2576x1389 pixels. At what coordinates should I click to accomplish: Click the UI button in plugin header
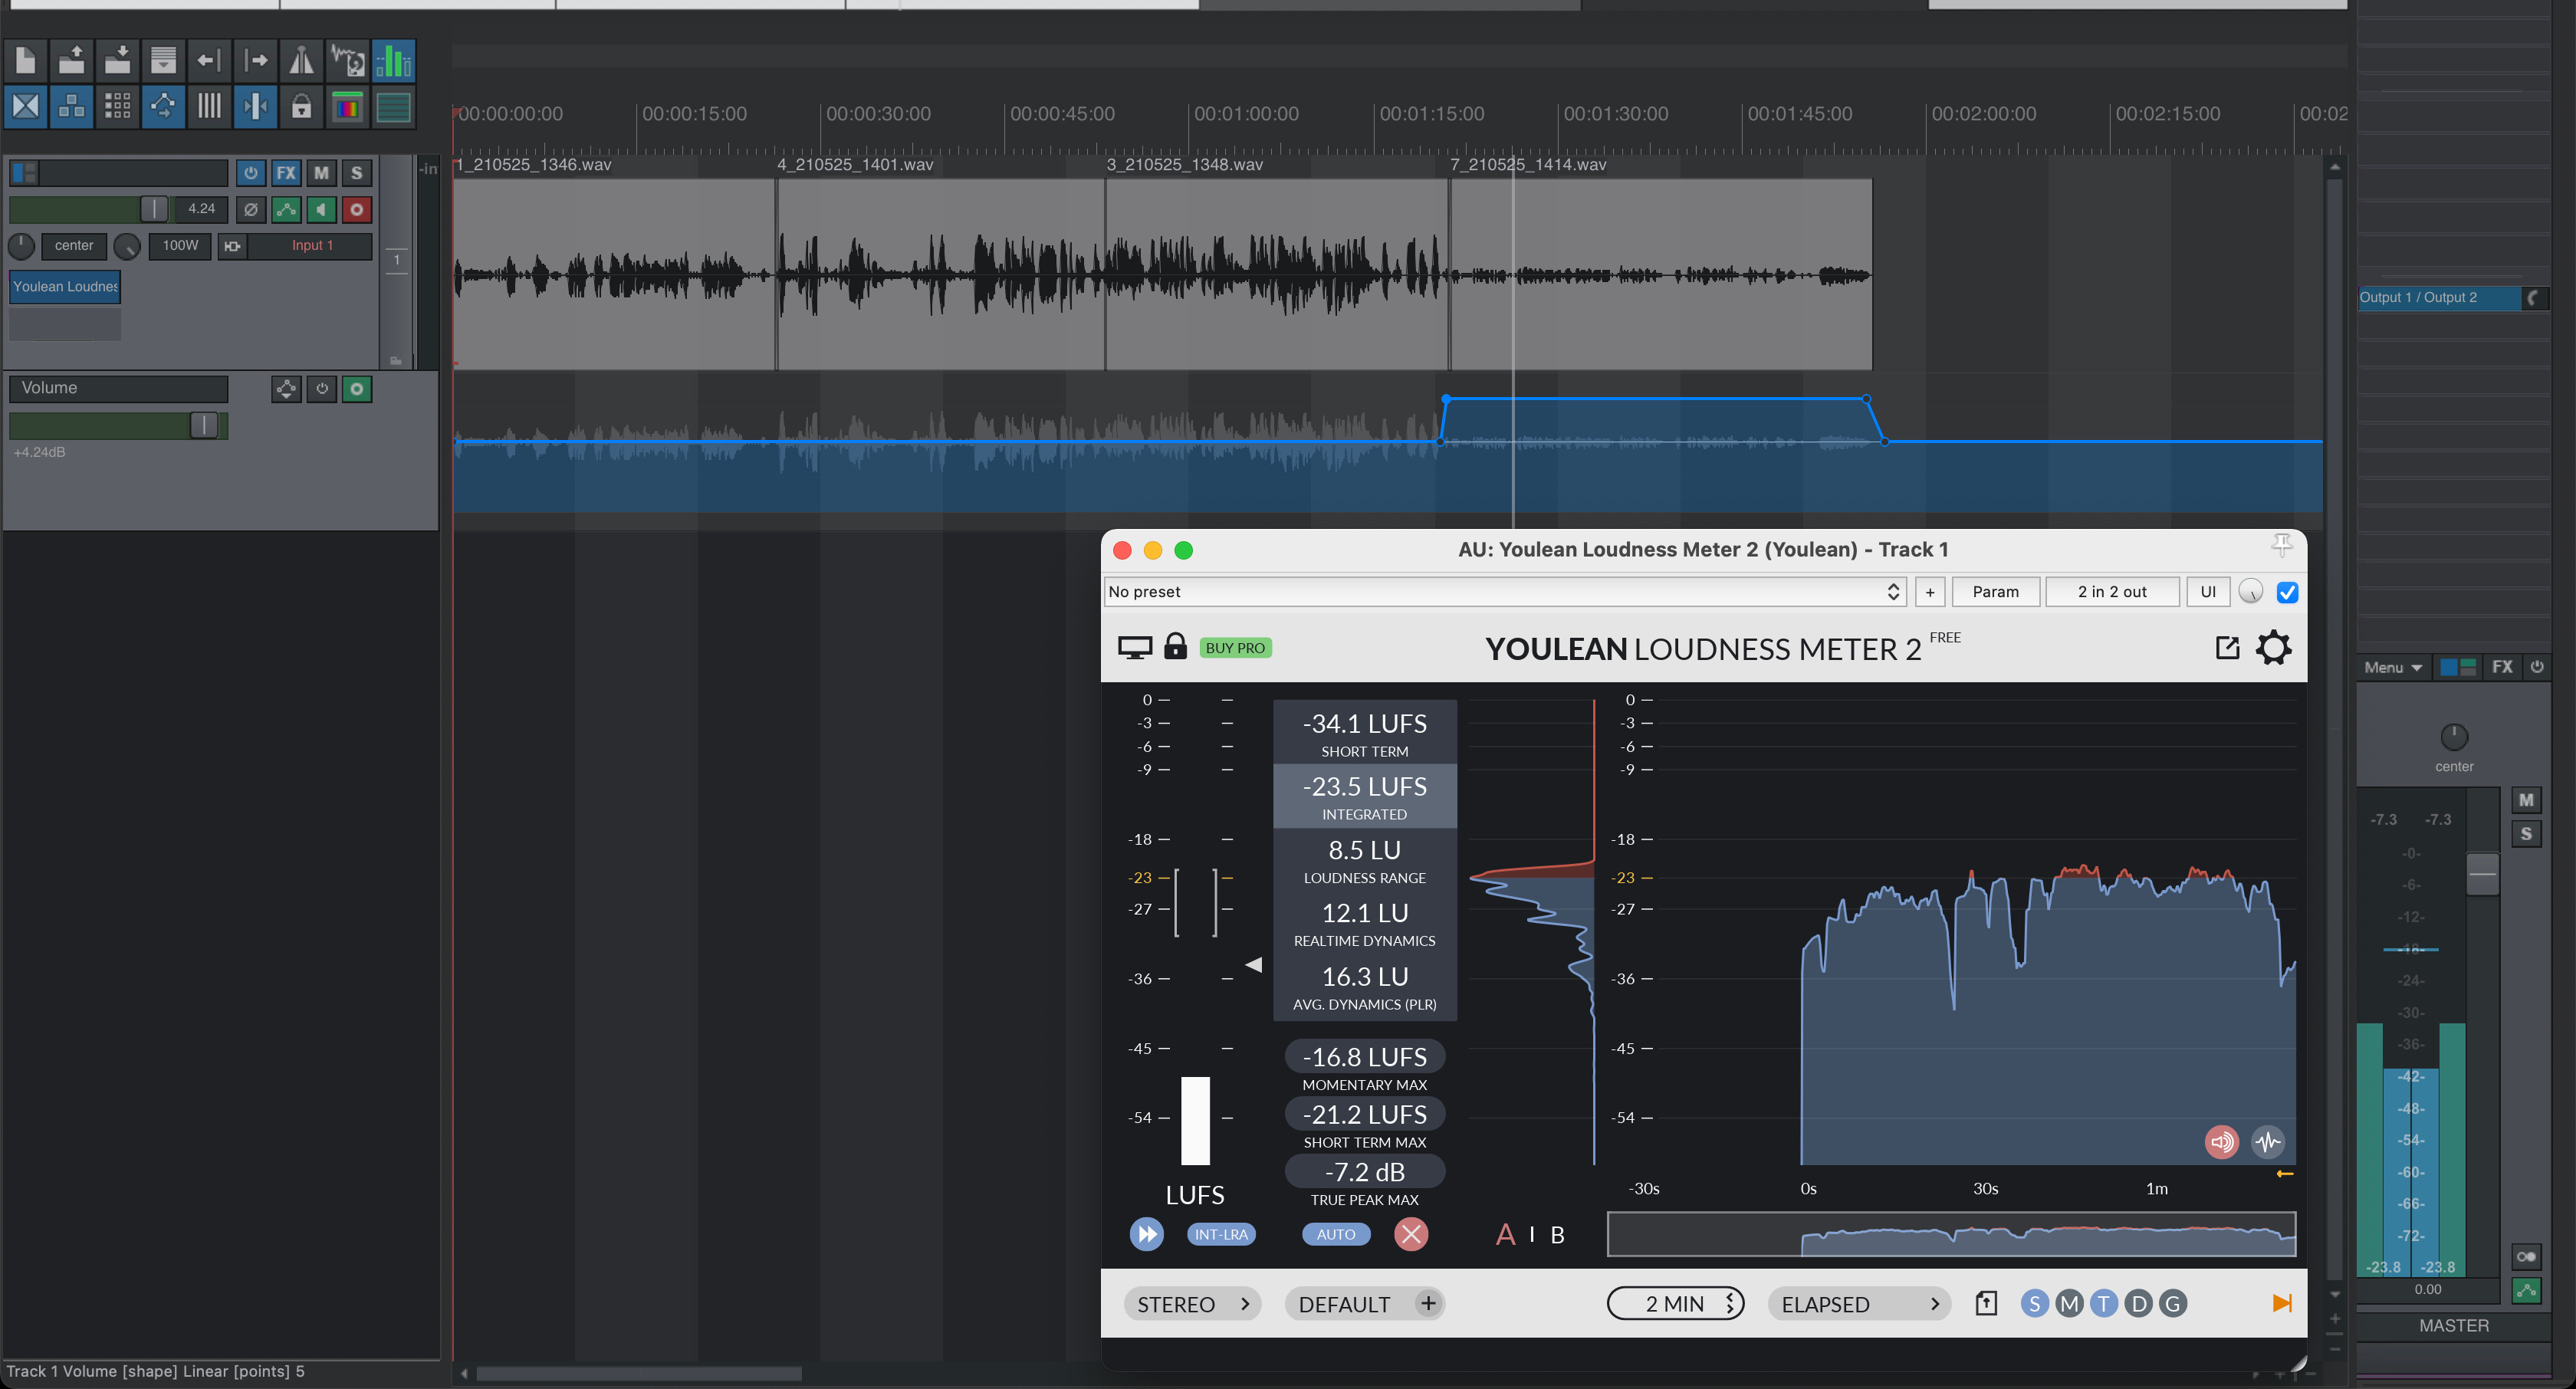tap(2208, 592)
